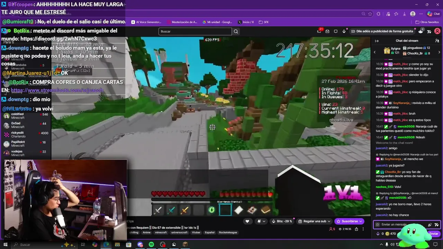Open the user avatar menu in Twitch header
This screenshot has height=249, width=443.
click(437, 31)
